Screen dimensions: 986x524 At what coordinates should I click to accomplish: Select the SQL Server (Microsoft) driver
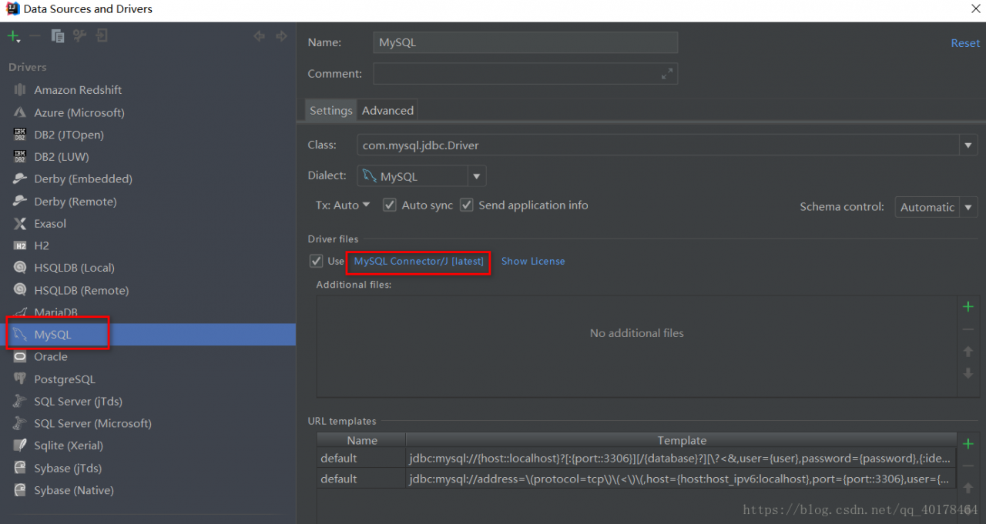pos(148,423)
